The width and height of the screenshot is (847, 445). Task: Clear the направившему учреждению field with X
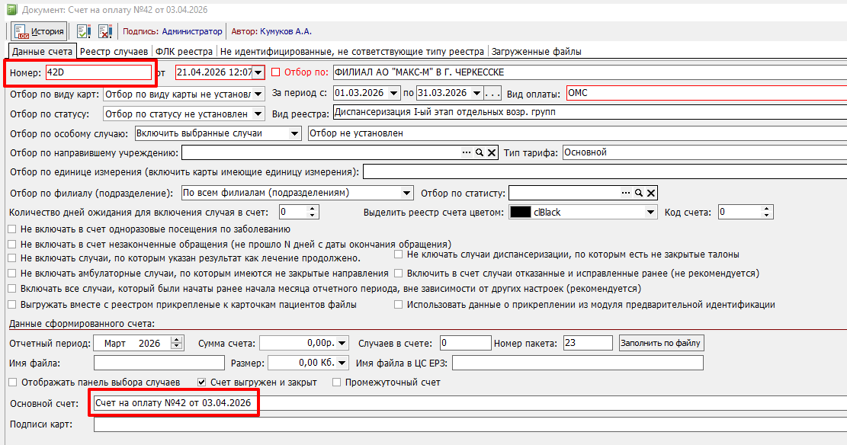492,152
